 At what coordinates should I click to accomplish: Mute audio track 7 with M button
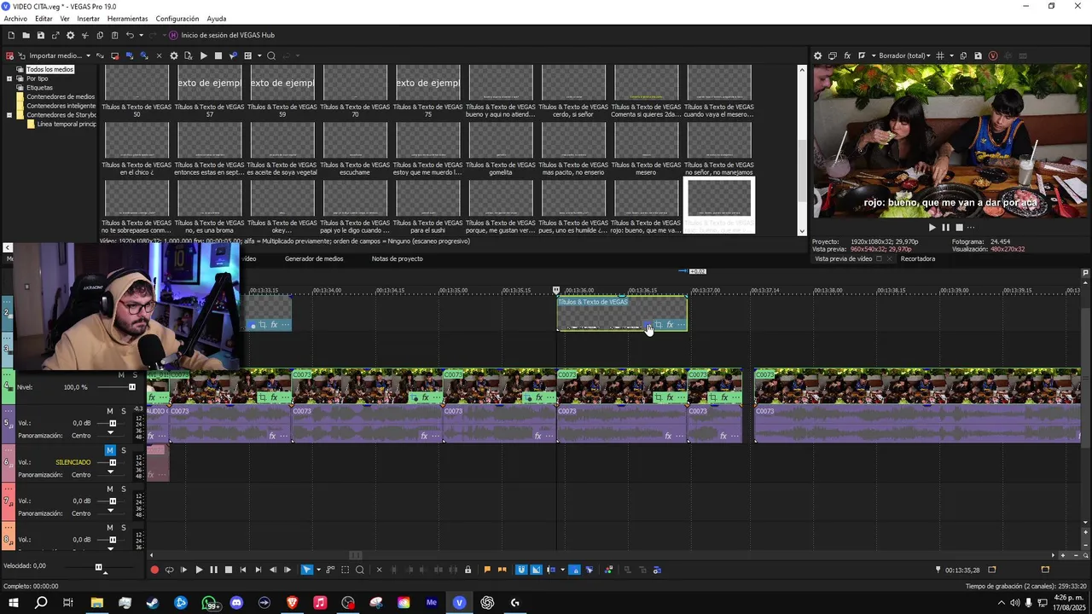[110, 489]
